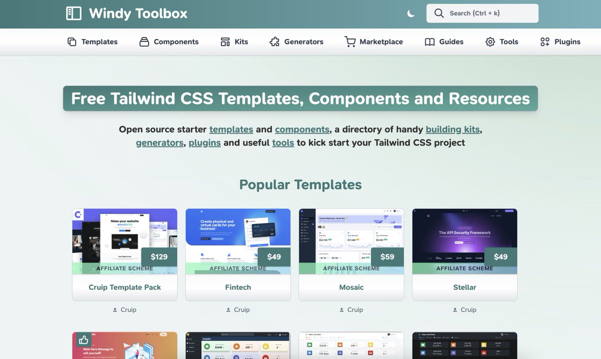Focus the Search (Ctrl + k) field

click(x=482, y=13)
